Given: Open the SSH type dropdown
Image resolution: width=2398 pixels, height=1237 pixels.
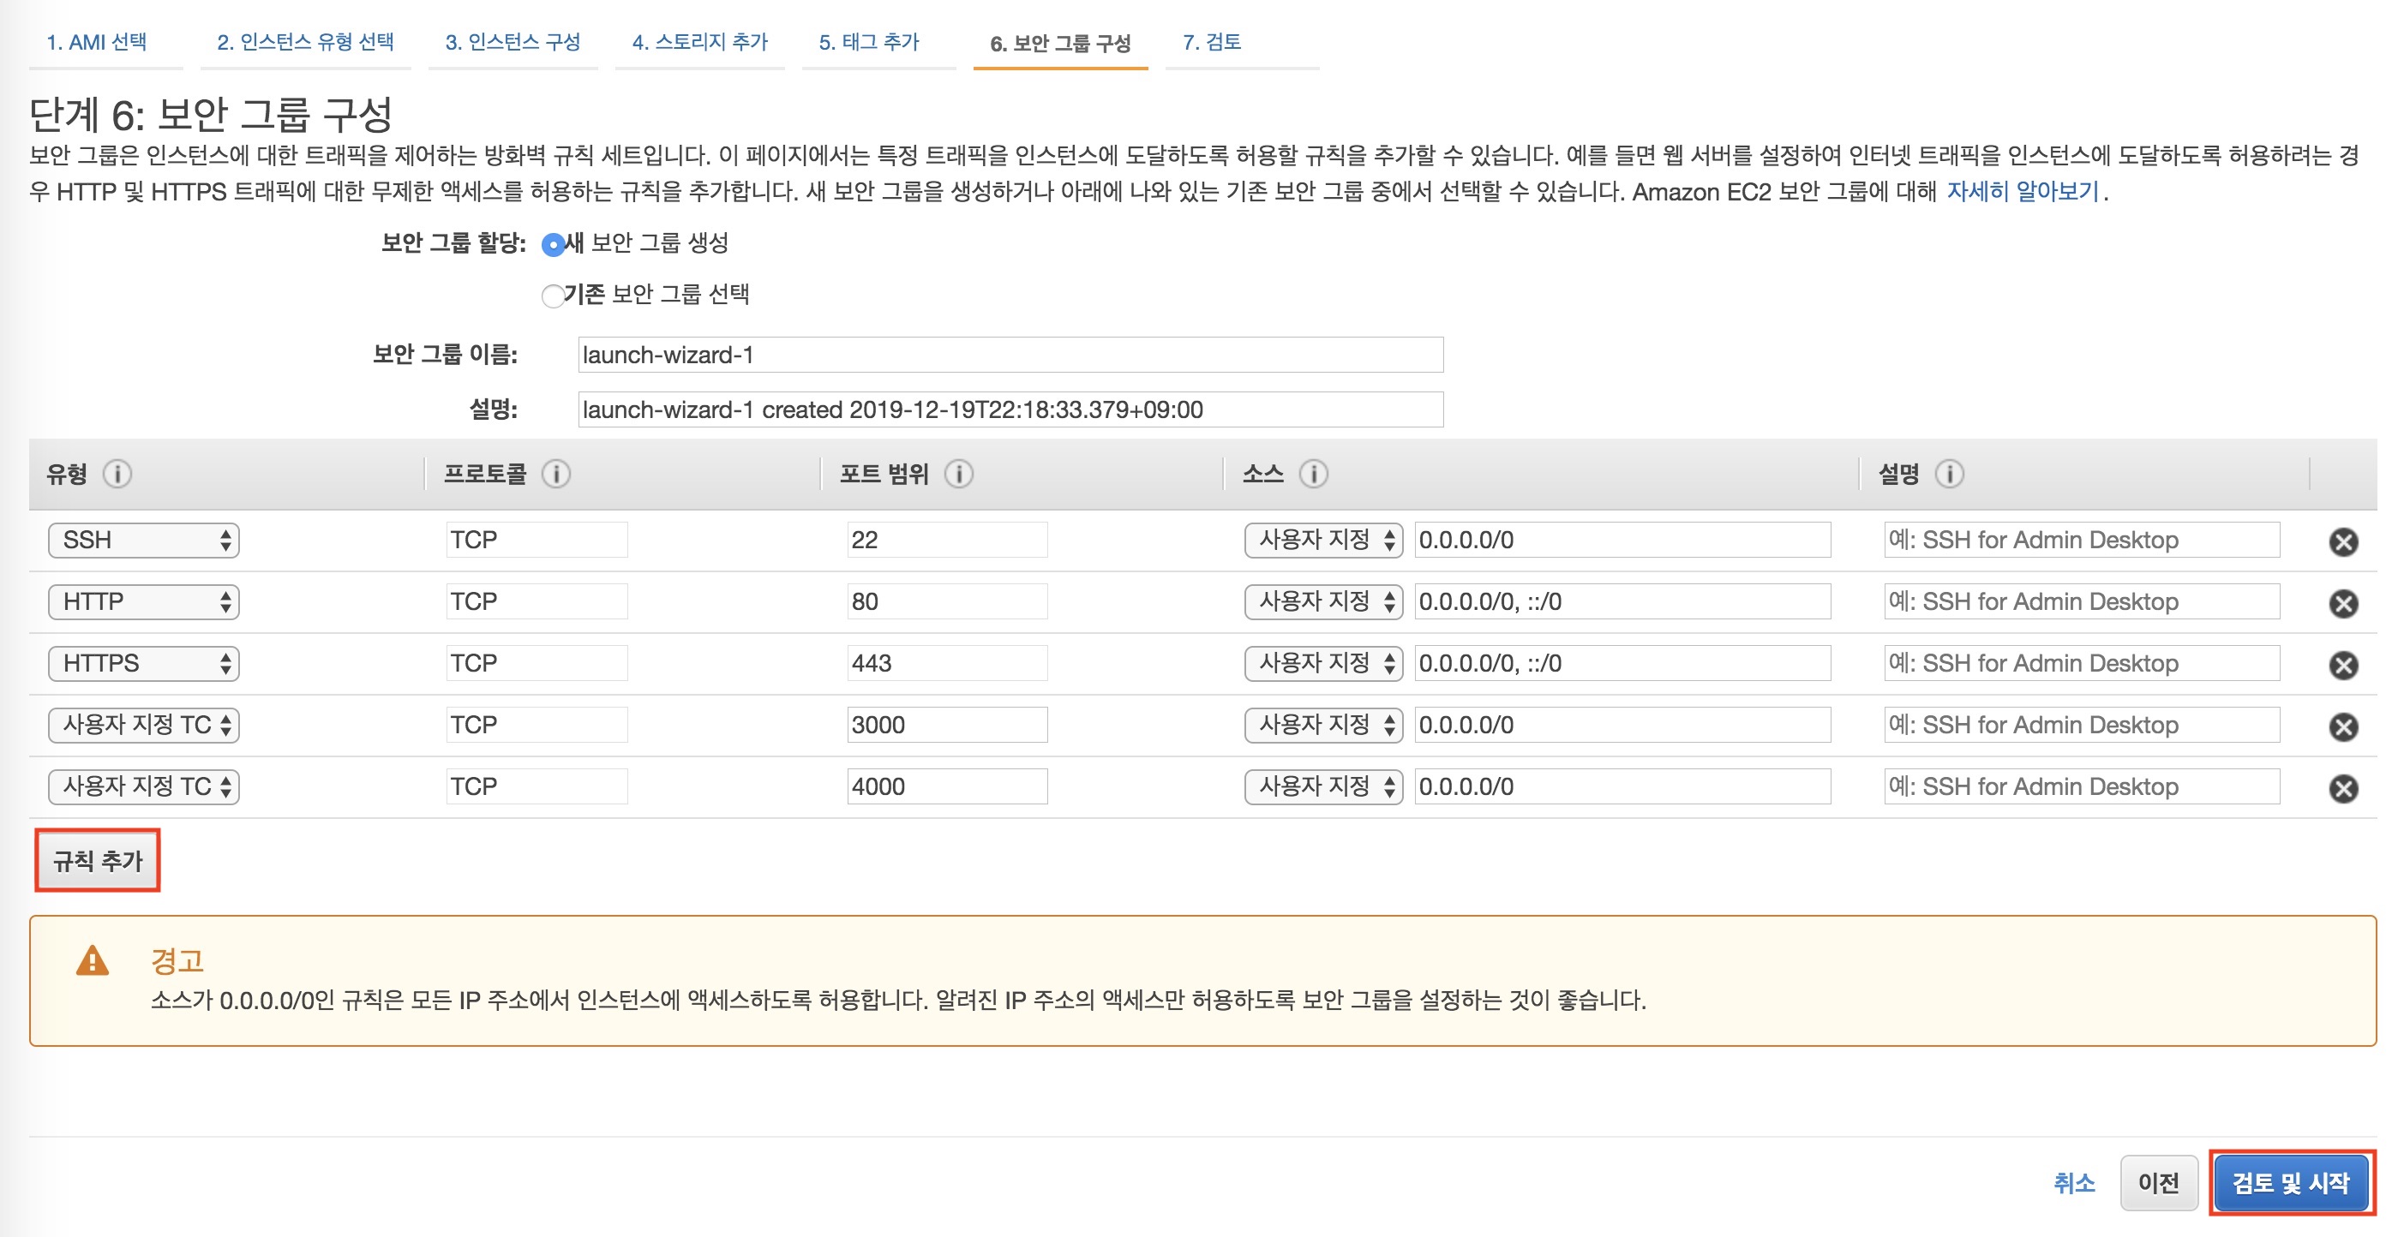Looking at the screenshot, I should pos(144,540).
